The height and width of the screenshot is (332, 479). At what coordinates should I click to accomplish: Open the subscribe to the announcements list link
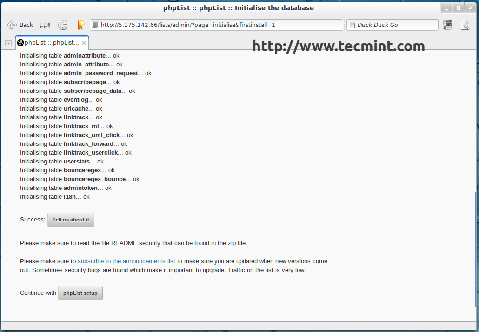pos(126,261)
